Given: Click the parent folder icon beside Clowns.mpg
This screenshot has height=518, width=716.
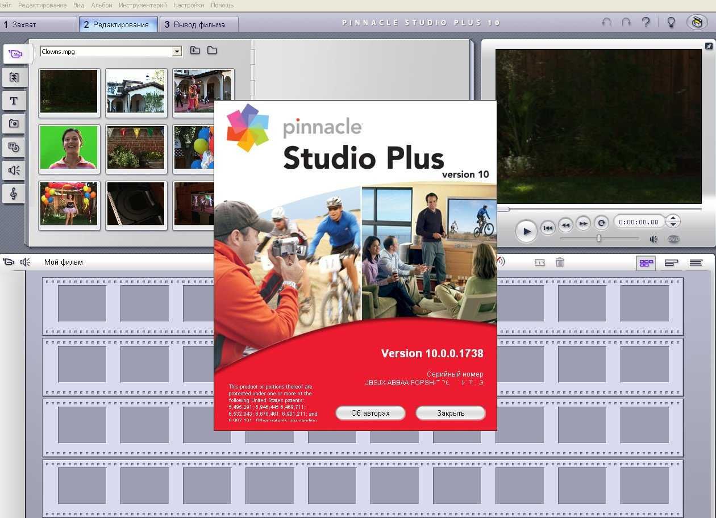Looking at the screenshot, I should coord(195,51).
